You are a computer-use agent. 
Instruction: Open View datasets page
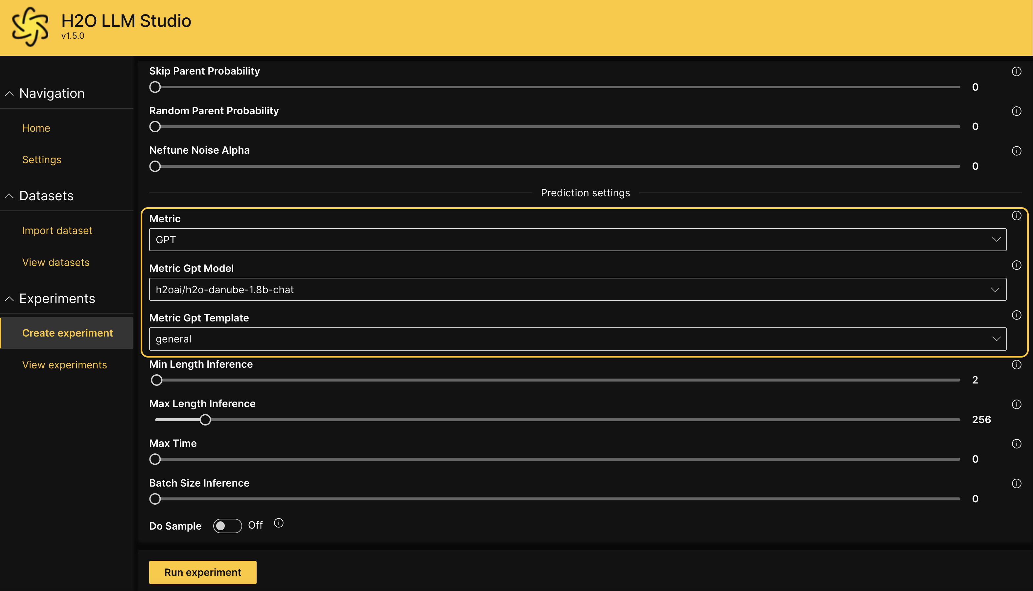point(56,263)
